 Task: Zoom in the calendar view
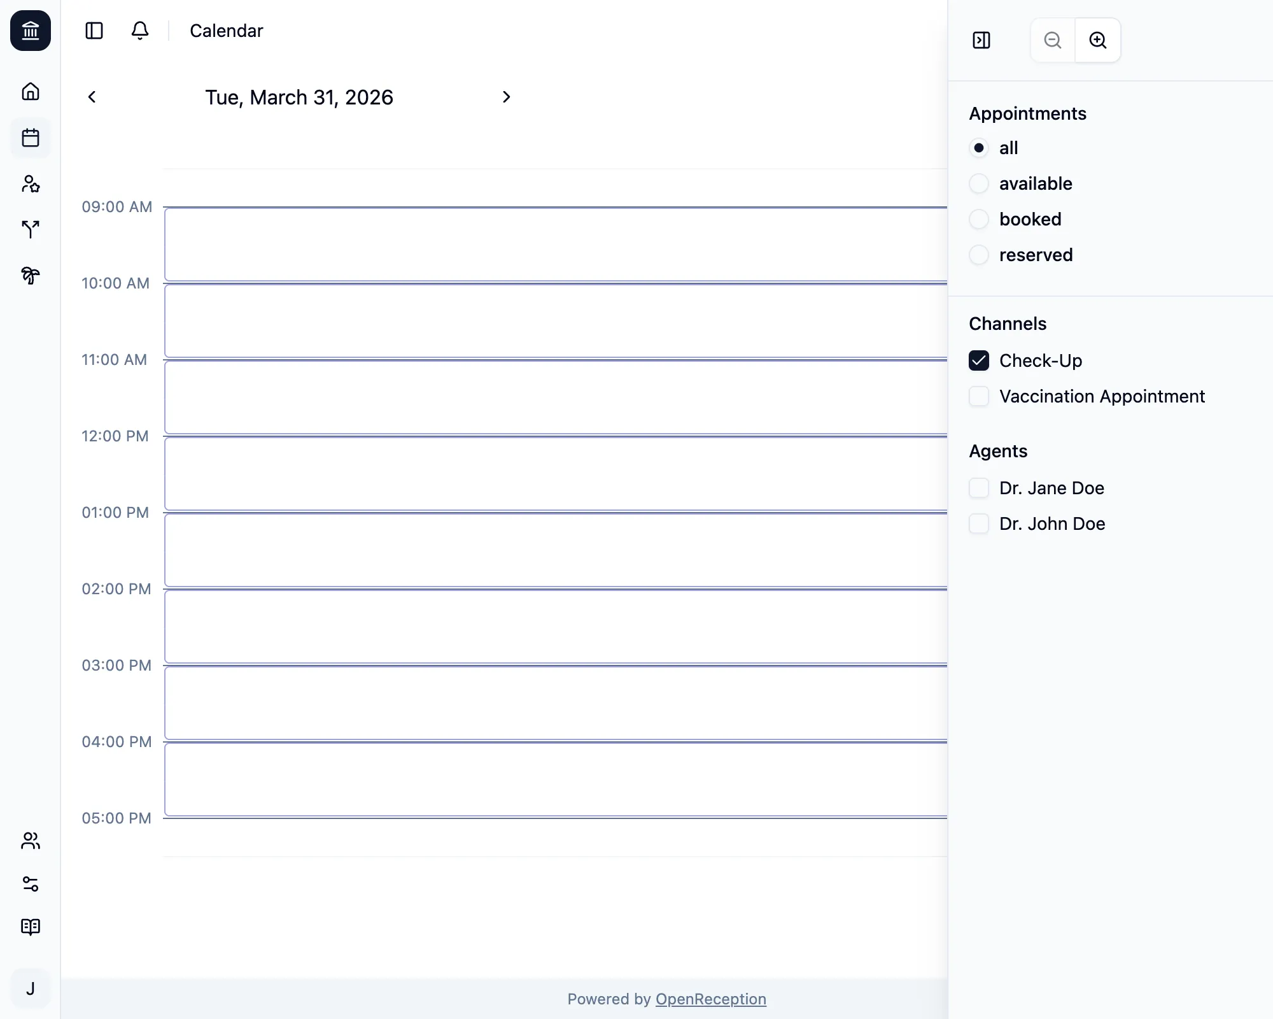click(1098, 40)
